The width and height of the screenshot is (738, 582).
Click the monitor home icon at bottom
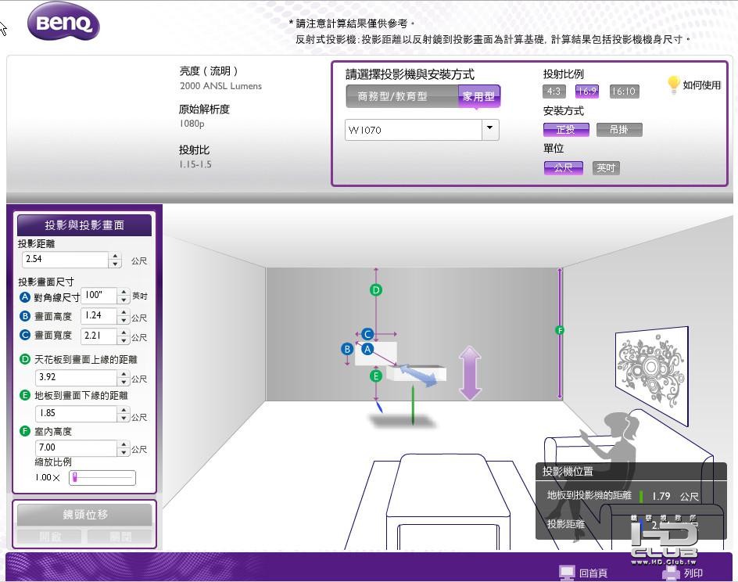(567, 572)
